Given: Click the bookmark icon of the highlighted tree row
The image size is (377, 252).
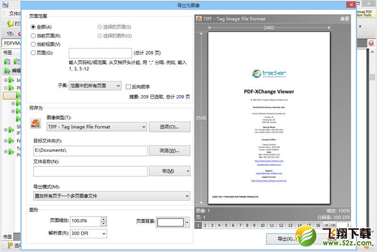Looking at the screenshot, I should click(x=18, y=96).
